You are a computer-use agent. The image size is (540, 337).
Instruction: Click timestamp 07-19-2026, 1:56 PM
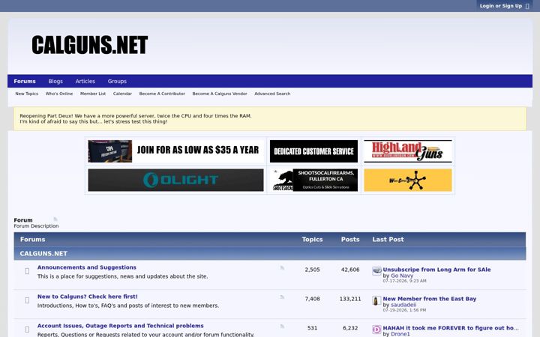[x=405, y=310]
